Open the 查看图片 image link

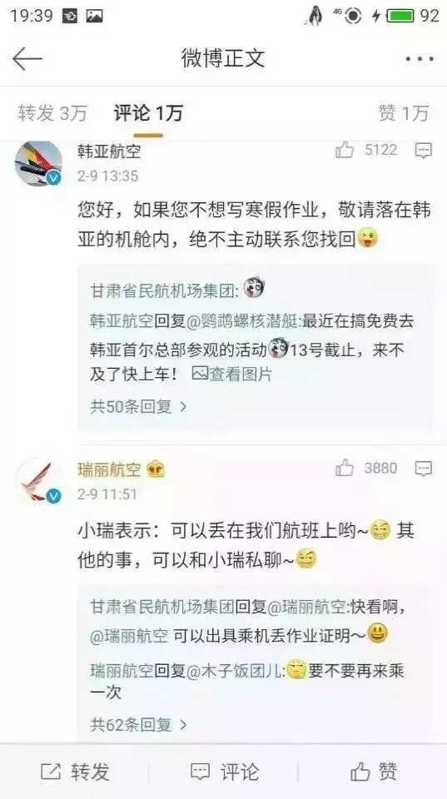point(232,375)
